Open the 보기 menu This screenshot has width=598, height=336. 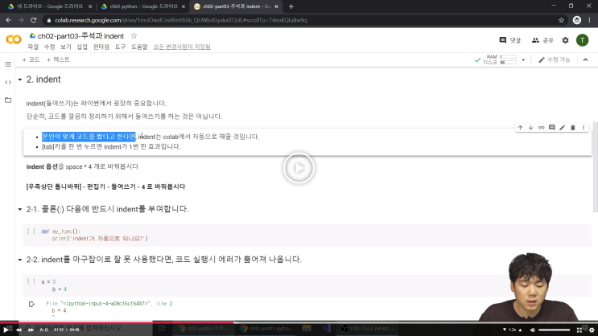point(66,47)
